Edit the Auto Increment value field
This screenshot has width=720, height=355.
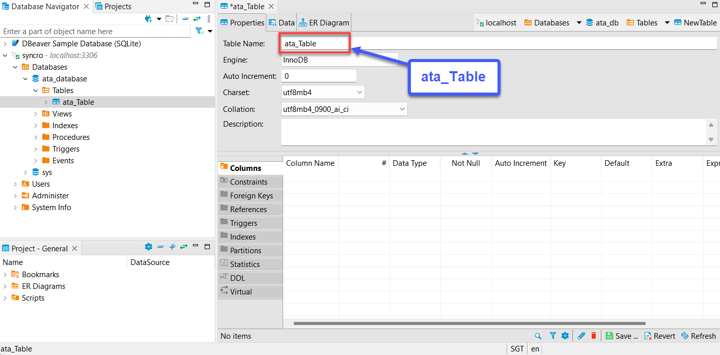(x=319, y=76)
